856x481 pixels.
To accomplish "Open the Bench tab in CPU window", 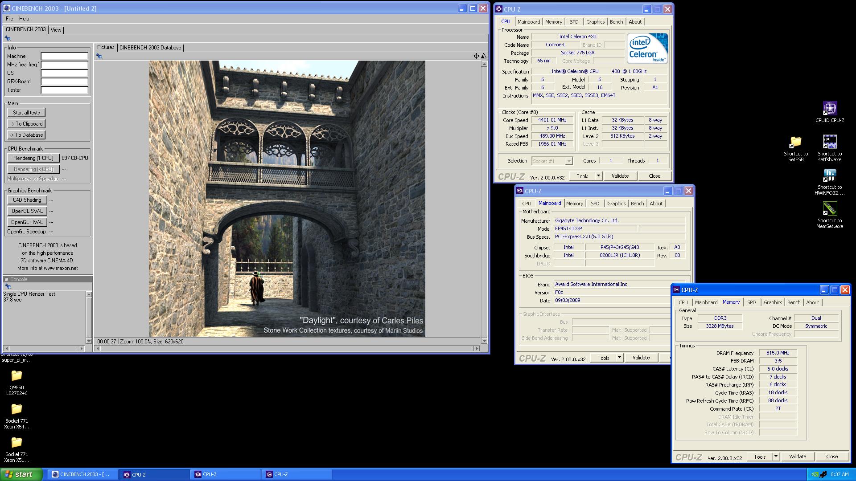I will [617, 22].
